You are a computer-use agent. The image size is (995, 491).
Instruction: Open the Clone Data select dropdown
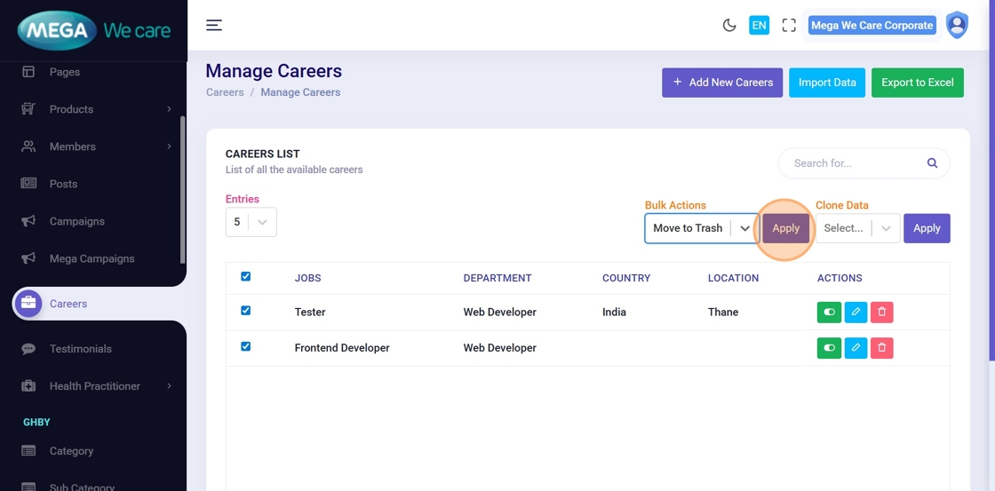pyautogui.click(x=857, y=228)
